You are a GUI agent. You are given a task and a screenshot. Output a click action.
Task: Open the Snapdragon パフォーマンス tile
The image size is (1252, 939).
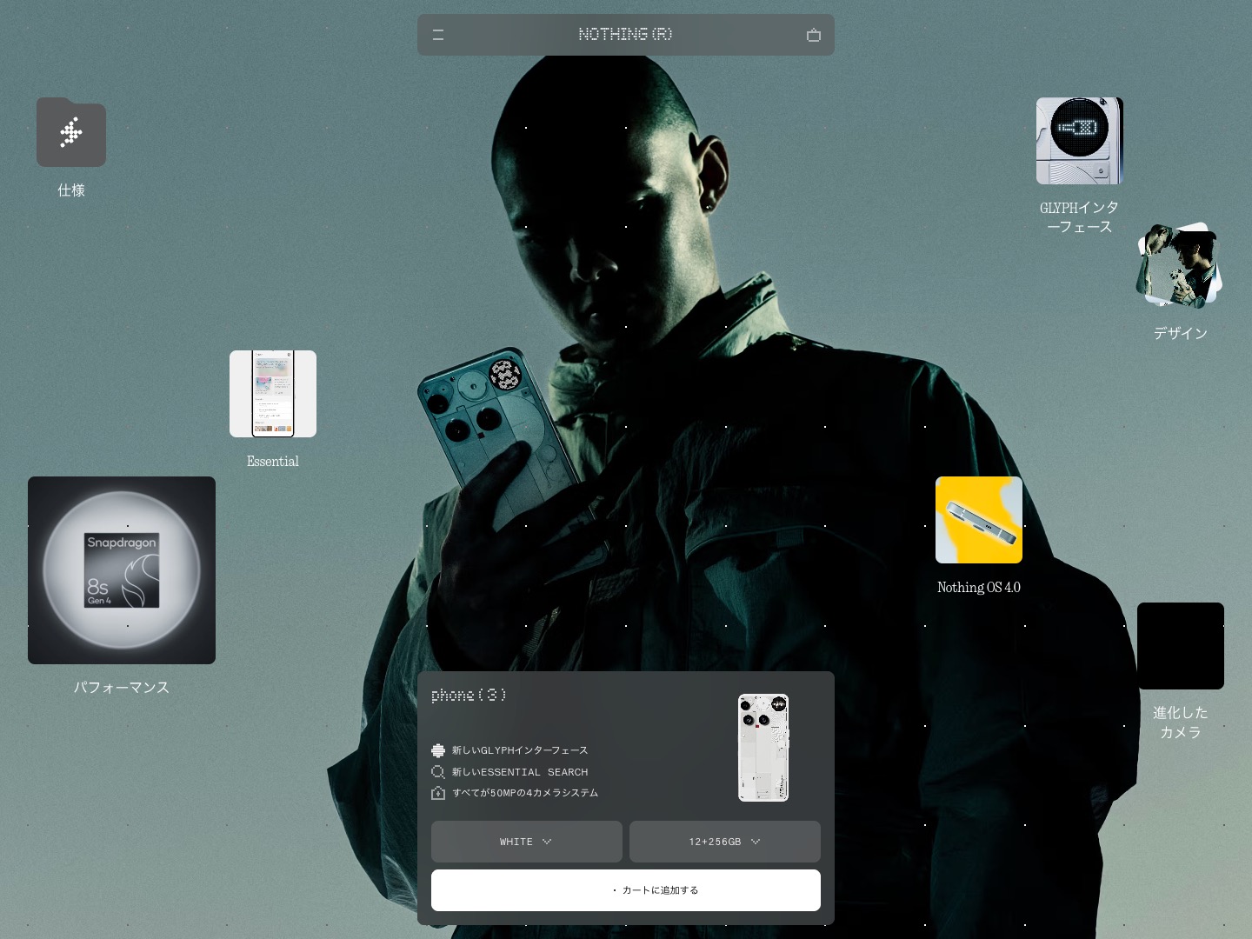click(x=122, y=570)
